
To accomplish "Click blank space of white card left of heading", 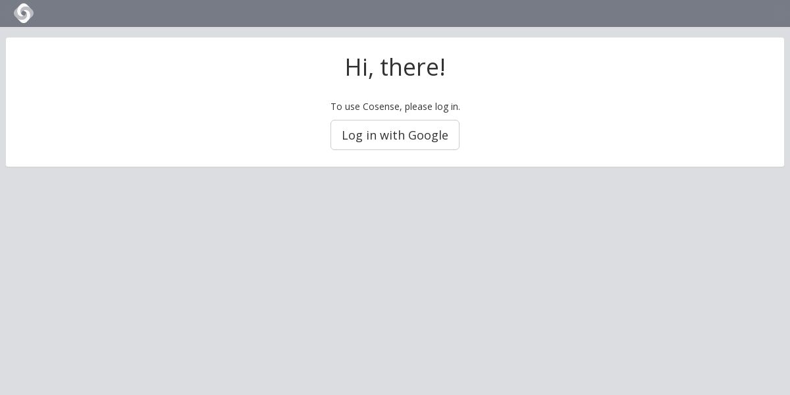I will (x=165, y=67).
